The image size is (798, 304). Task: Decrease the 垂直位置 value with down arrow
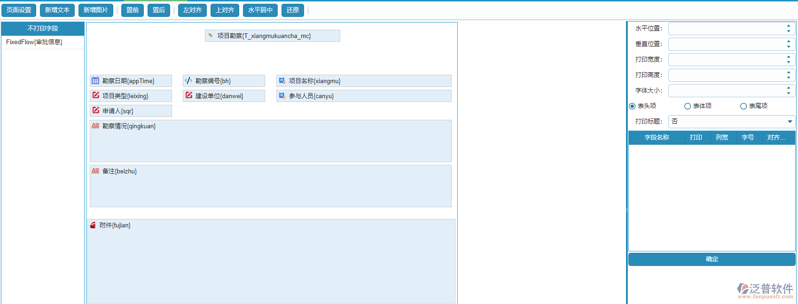(x=789, y=47)
